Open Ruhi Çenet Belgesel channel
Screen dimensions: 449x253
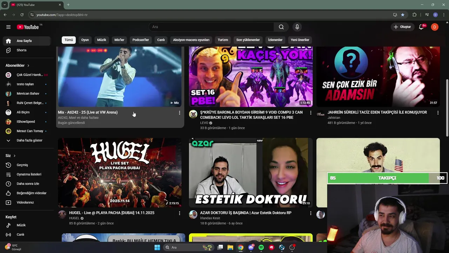point(27,103)
